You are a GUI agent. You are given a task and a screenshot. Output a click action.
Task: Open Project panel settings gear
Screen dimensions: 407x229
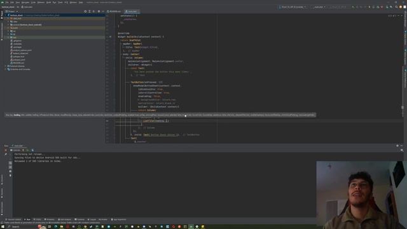click(x=99, y=11)
